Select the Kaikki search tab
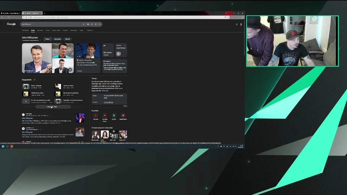347x195 pixels. coord(33,30)
